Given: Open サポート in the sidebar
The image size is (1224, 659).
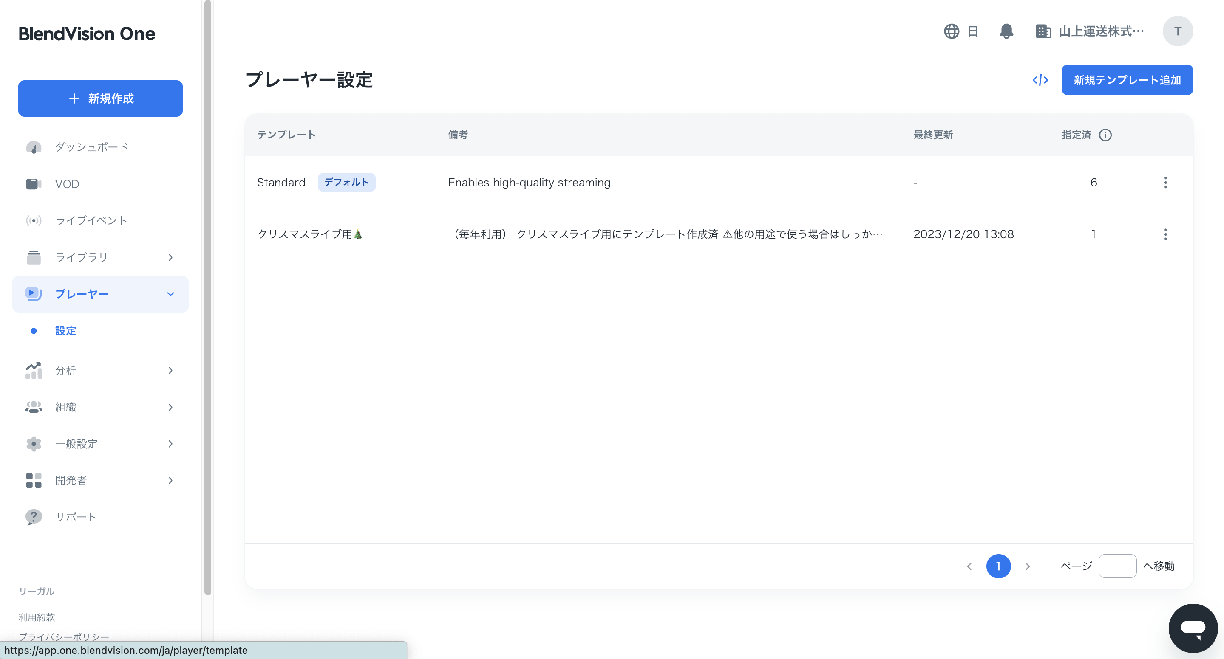Looking at the screenshot, I should 76,517.
